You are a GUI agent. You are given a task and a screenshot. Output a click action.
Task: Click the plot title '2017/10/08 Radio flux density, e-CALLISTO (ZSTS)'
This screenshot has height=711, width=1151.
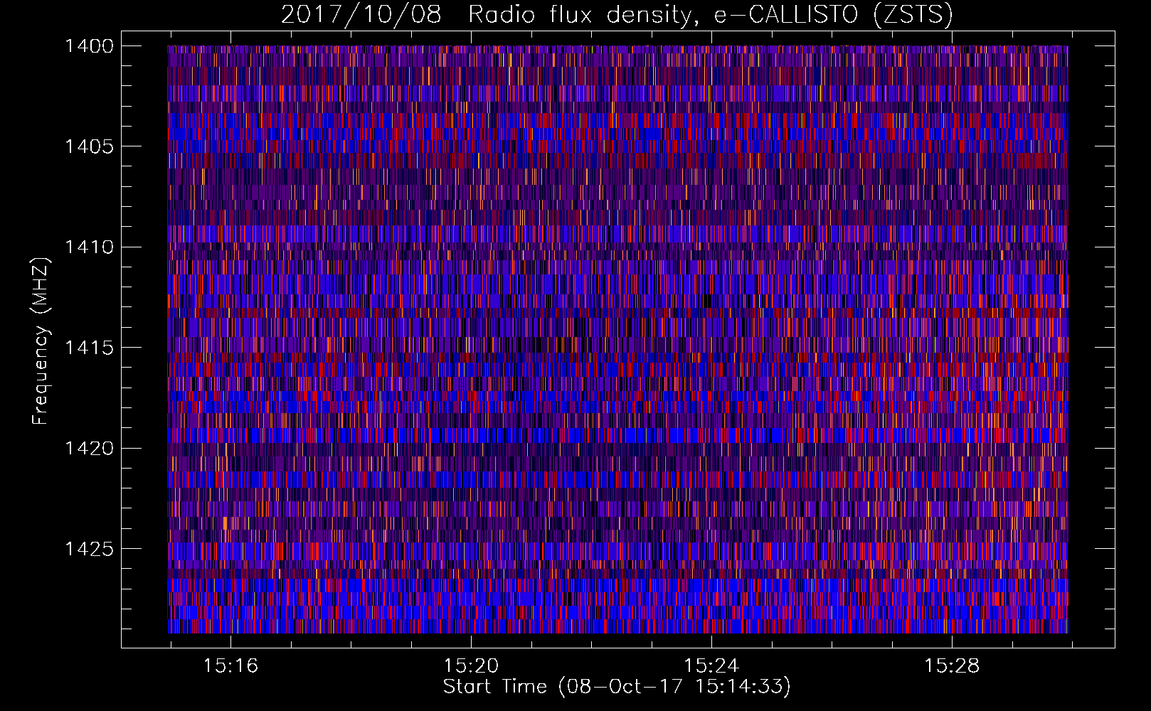tap(617, 15)
